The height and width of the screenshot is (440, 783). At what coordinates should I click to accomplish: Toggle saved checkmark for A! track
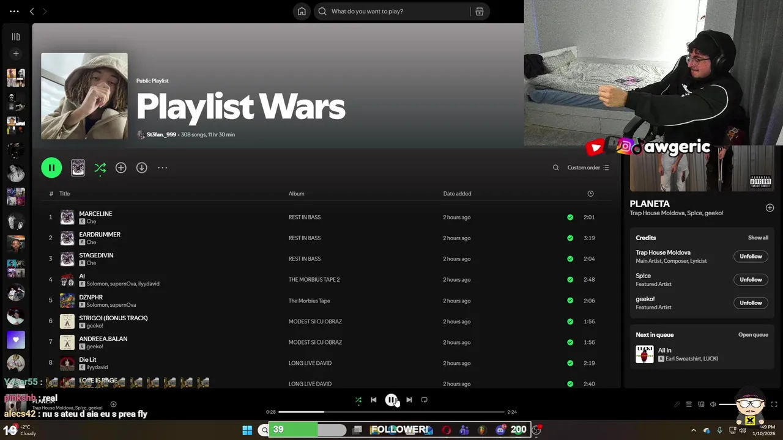[570, 279]
